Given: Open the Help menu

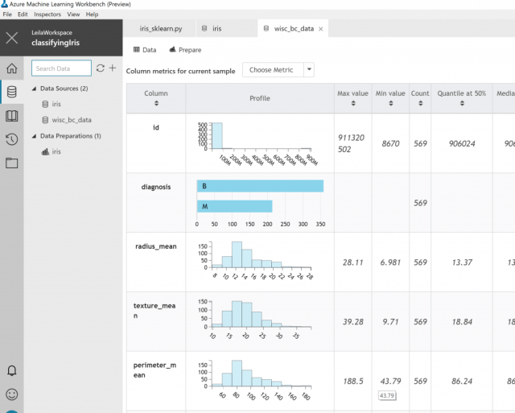Looking at the screenshot, I should click(x=92, y=14).
